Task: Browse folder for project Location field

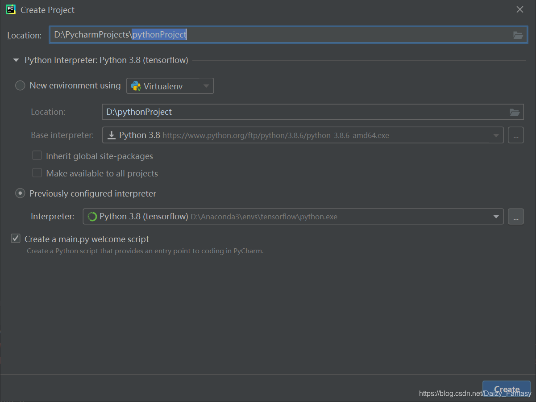Action: tap(518, 35)
